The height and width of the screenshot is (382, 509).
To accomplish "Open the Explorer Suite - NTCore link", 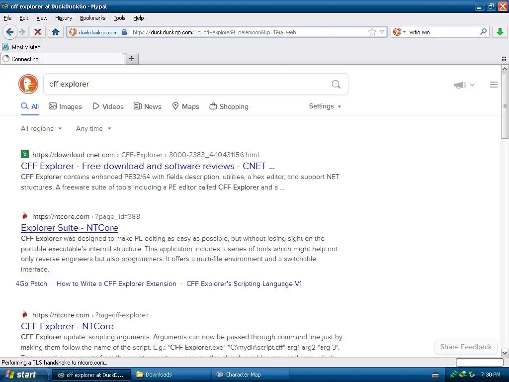I will pyautogui.click(x=70, y=228).
